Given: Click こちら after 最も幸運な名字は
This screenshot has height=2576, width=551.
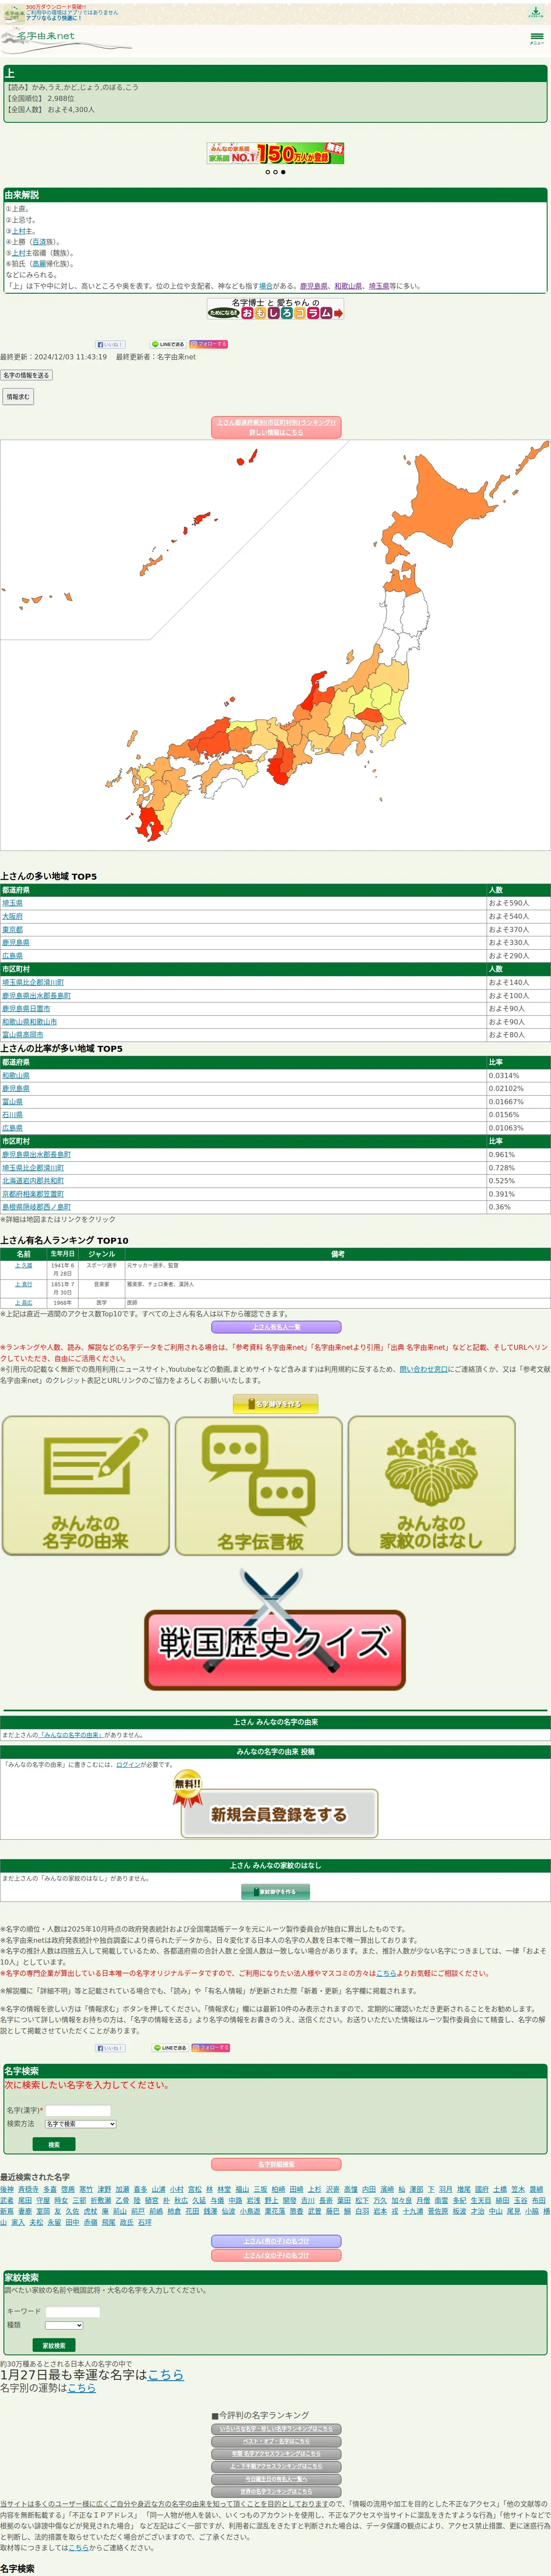Looking at the screenshot, I should pos(166,2375).
